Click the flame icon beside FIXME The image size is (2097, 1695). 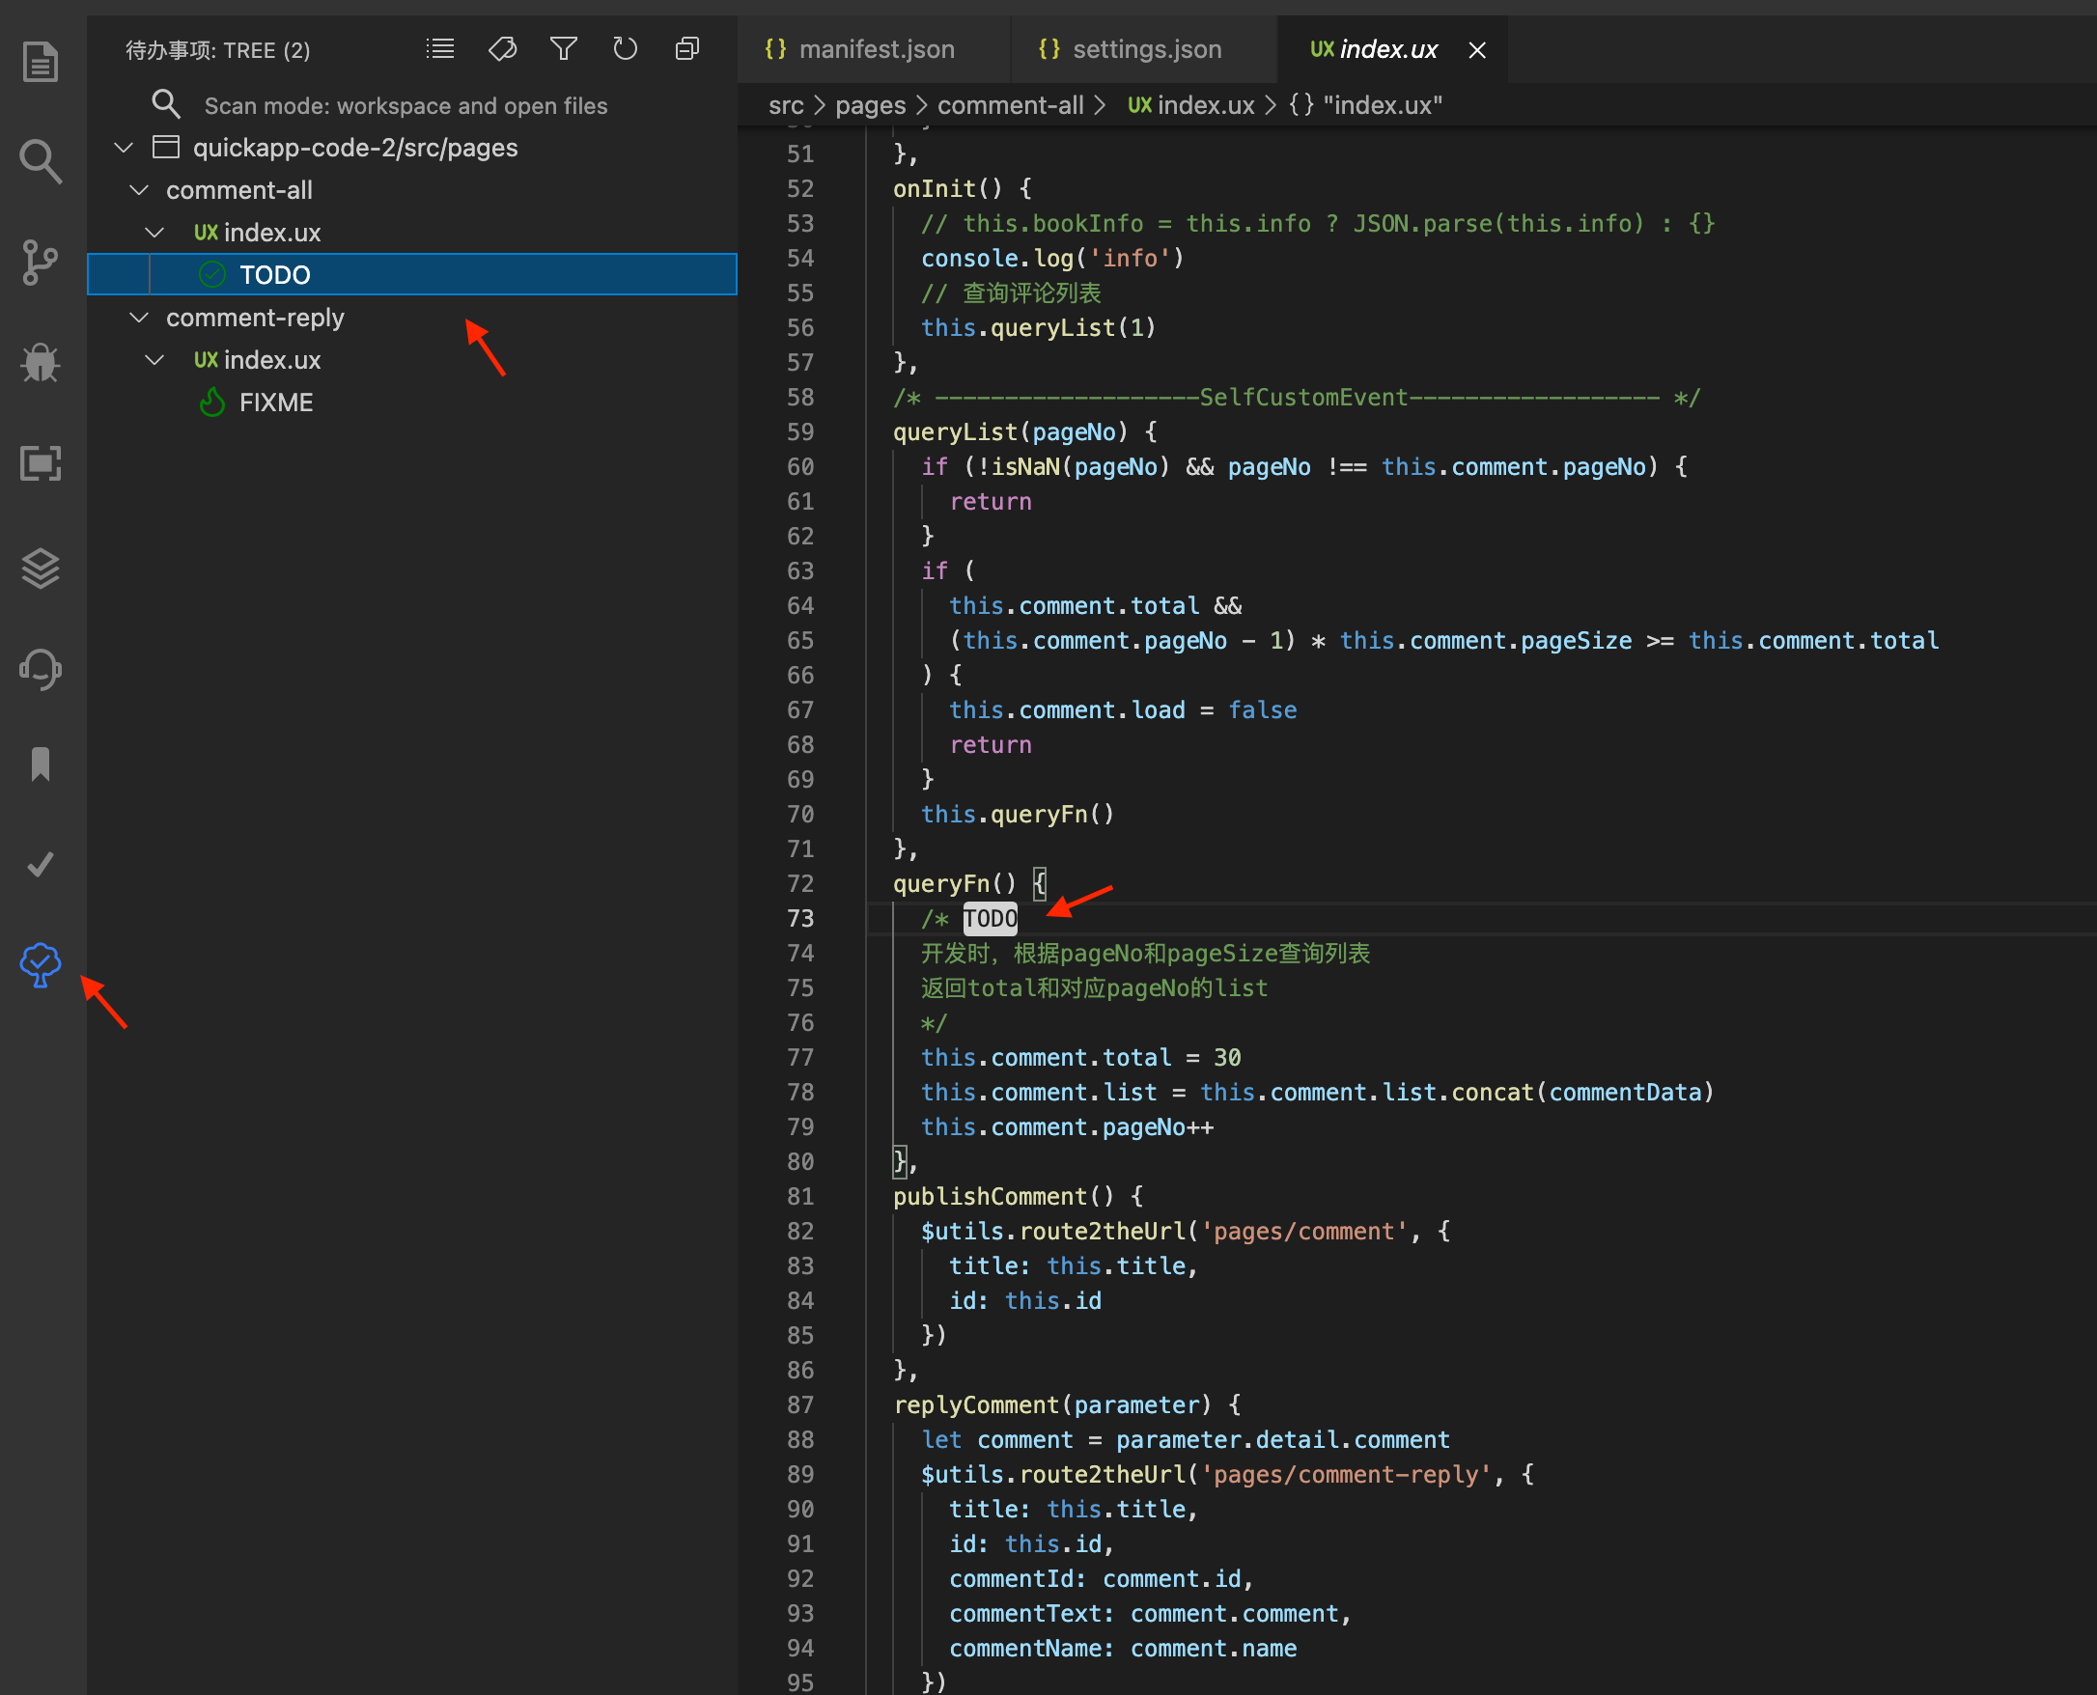(x=212, y=403)
